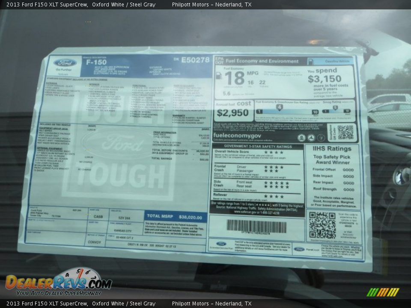Click the barcode below the safety ratings
Screen dimensions: 411x308
(x=256, y=226)
